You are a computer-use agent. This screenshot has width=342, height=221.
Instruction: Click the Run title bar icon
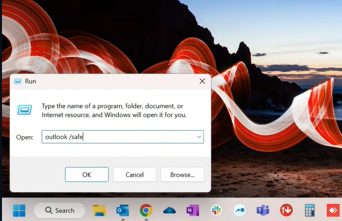point(18,81)
